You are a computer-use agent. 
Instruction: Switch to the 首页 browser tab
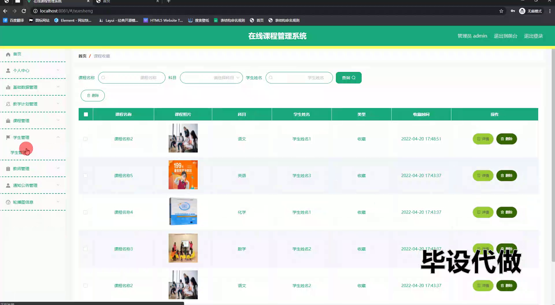127,1
